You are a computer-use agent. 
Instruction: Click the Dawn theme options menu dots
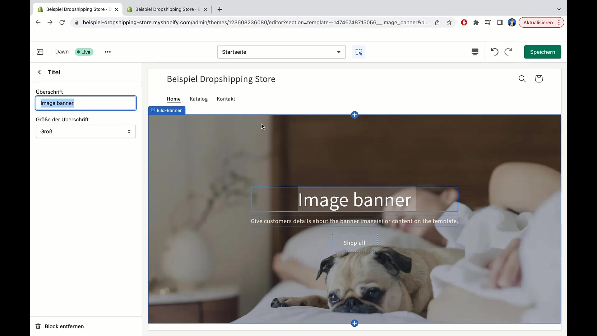point(107,52)
